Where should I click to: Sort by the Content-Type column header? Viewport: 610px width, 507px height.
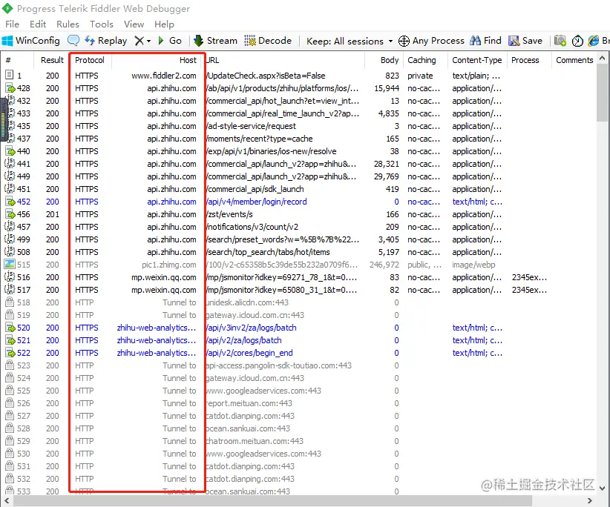pos(477,60)
